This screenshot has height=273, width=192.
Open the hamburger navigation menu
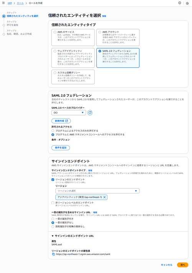(x=3, y=3)
